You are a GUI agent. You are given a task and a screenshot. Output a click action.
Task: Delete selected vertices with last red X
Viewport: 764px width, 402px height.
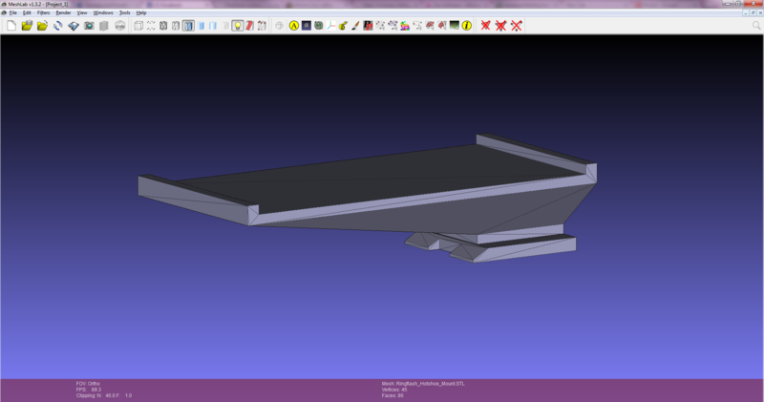tap(517, 26)
